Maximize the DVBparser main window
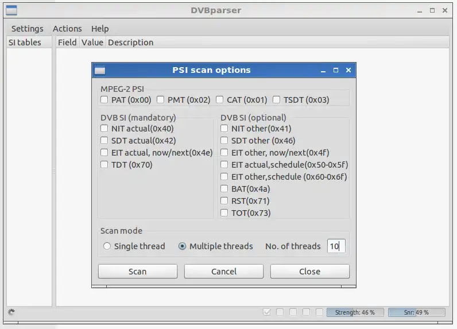457x329 pixels. tap(432, 10)
